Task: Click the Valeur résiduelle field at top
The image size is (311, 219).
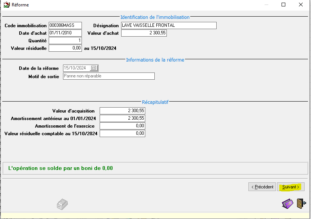Action: (65, 48)
